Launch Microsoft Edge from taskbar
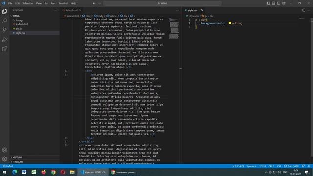 (15, 172)
